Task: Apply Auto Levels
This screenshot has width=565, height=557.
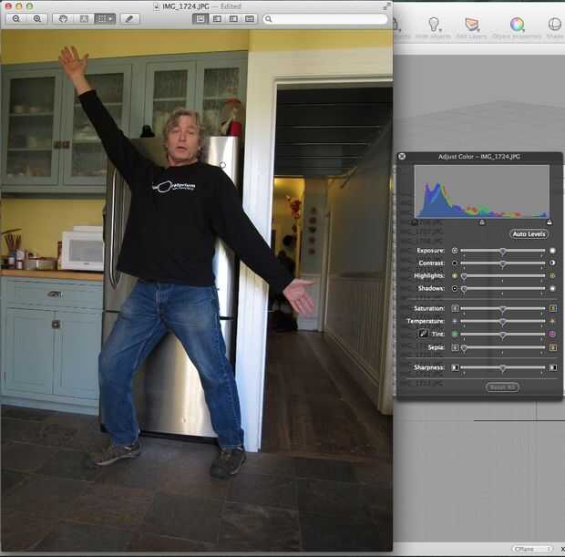Action: 529,234
